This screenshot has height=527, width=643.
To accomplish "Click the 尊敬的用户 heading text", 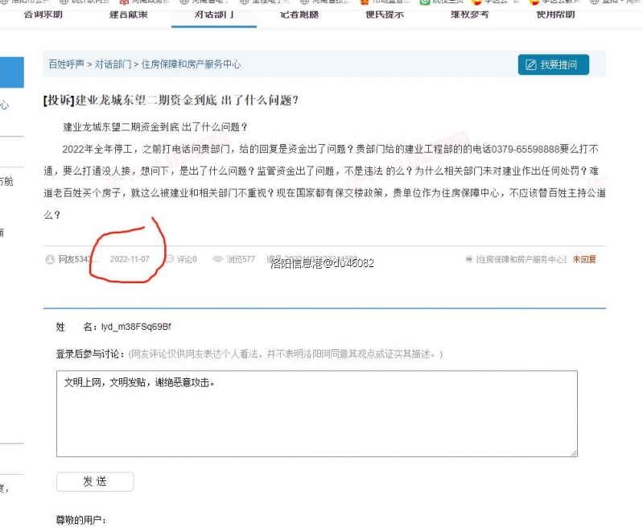I will [x=80, y=520].
